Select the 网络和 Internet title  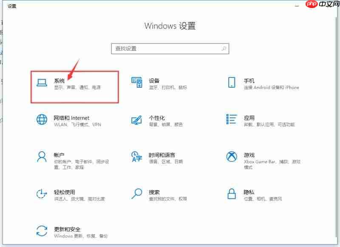click(71, 118)
